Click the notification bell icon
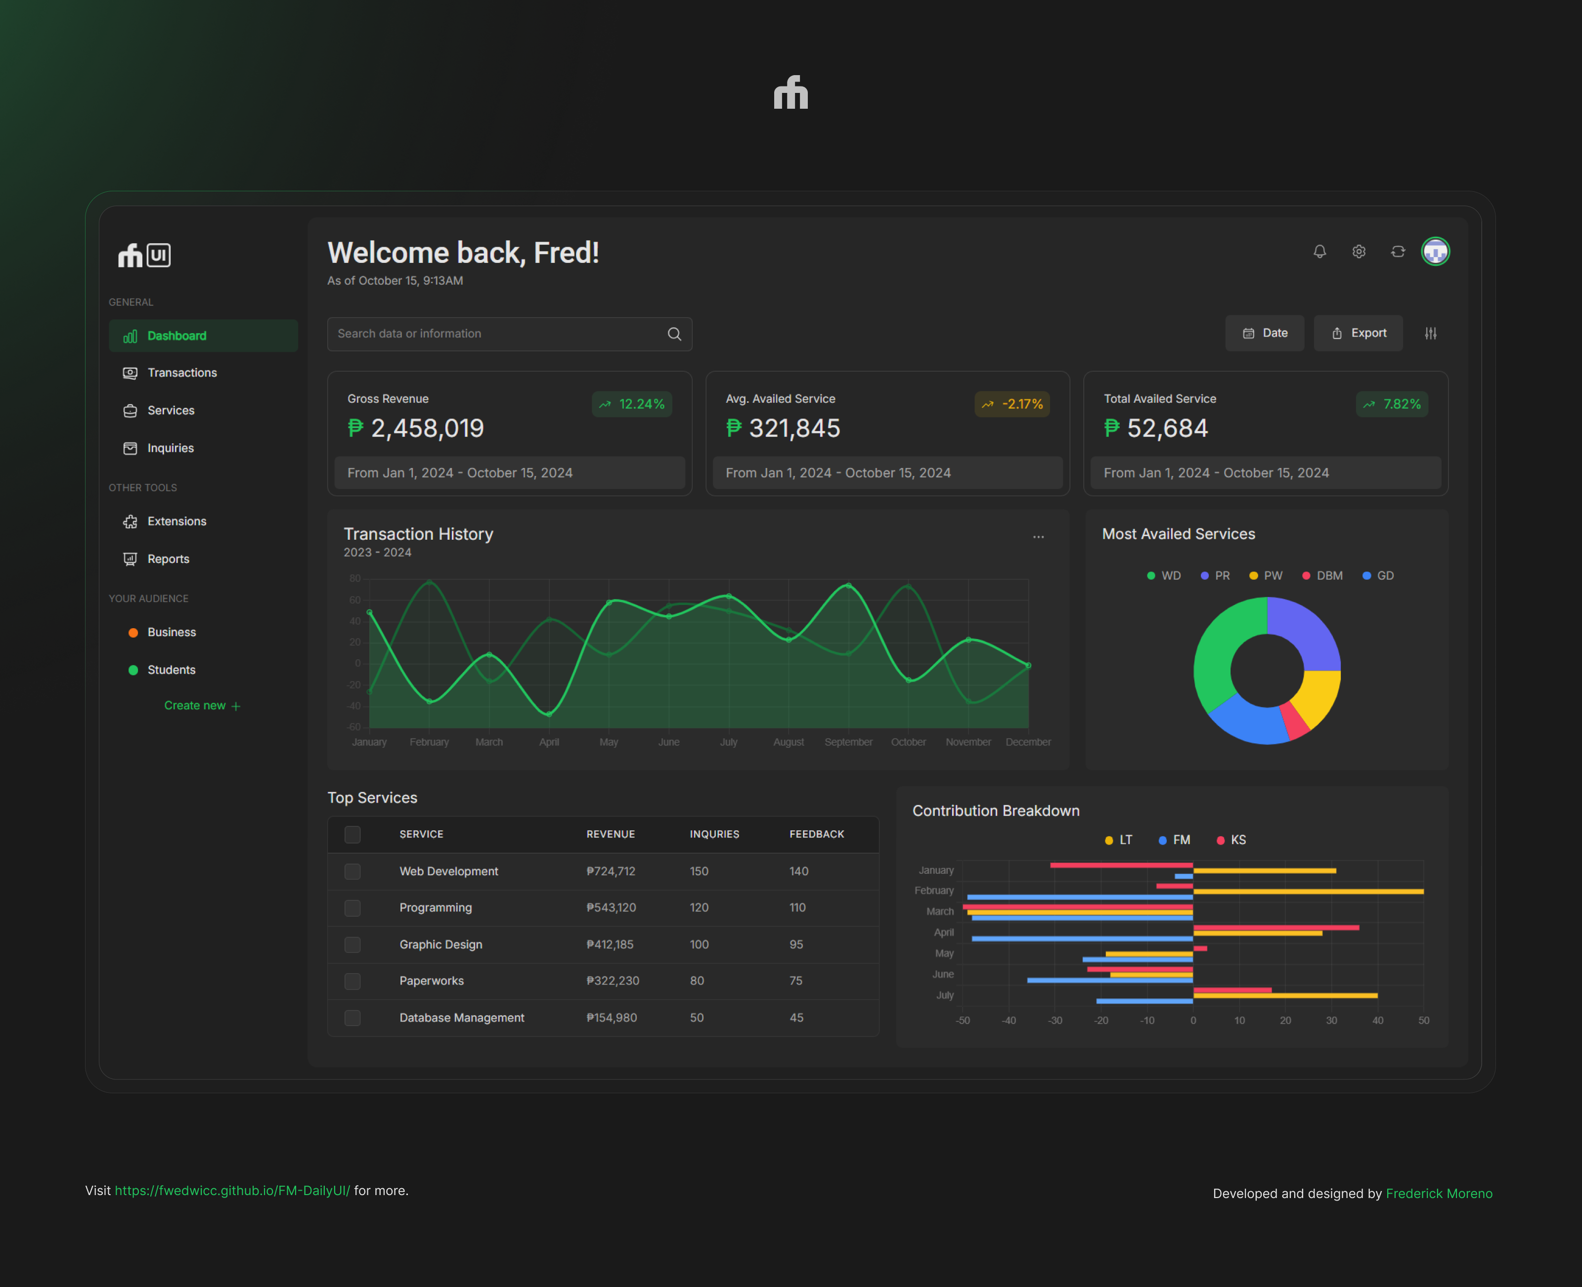1582x1287 pixels. [1319, 251]
